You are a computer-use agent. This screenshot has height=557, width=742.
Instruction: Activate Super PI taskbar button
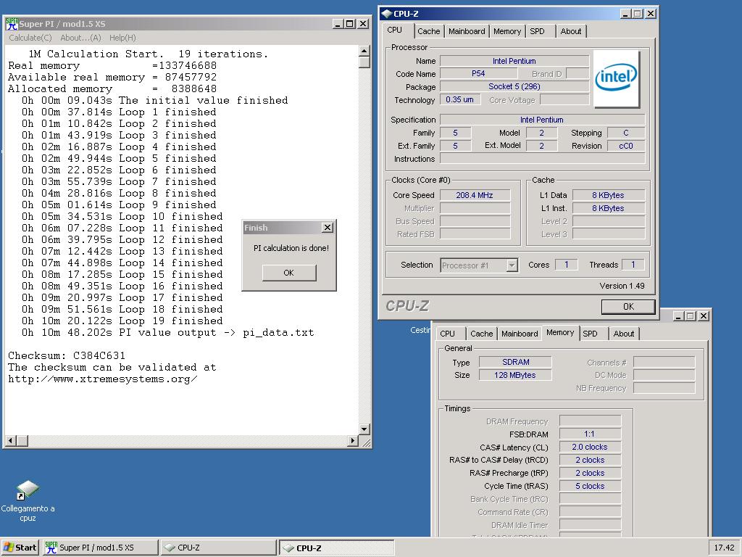pyautogui.click(x=100, y=547)
